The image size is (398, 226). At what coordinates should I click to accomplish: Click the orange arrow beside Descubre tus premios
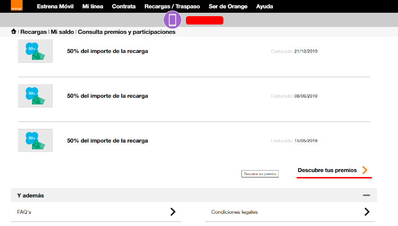[365, 170]
